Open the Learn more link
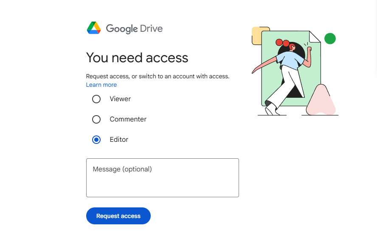 click(x=101, y=85)
